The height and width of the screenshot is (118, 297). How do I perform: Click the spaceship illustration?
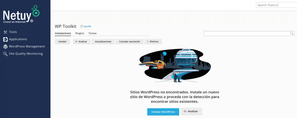coord(175,65)
